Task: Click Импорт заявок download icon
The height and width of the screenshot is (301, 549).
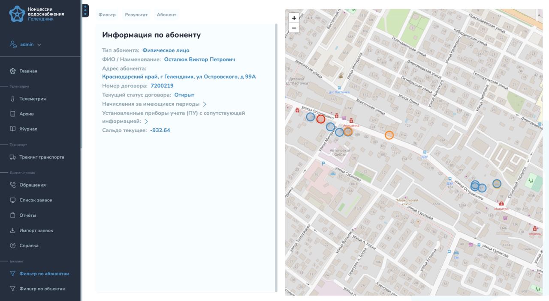Action: [x=13, y=230]
